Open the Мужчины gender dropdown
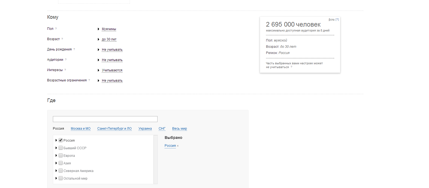Image resolution: width=429 pixels, height=188 pixels. pyautogui.click(x=109, y=29)
